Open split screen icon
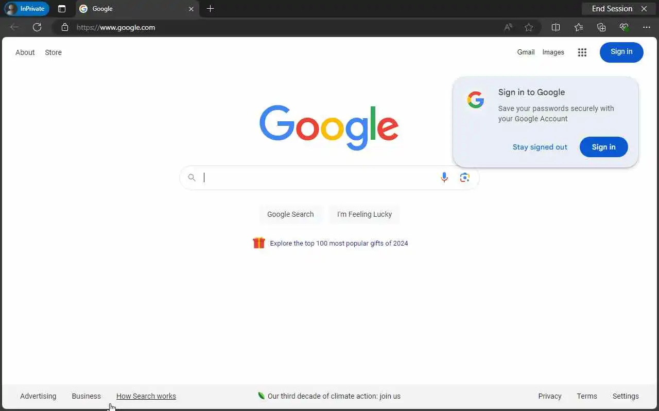 point(556,27)
